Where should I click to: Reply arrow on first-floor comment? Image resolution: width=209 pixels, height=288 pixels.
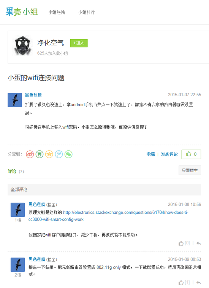click(x=198, y=243)
